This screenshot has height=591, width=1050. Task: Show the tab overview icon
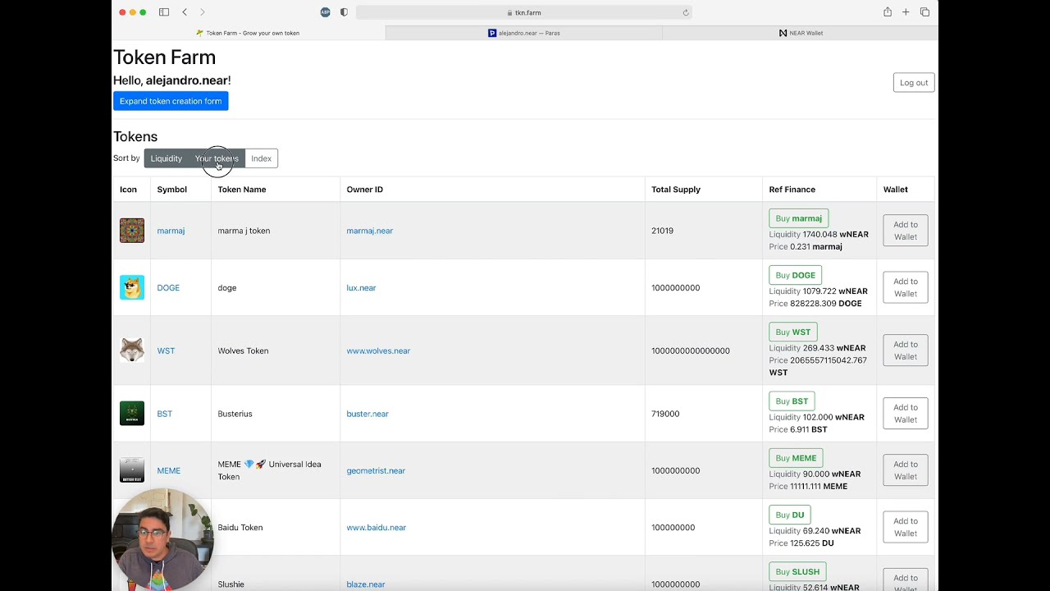pos(924,12)
